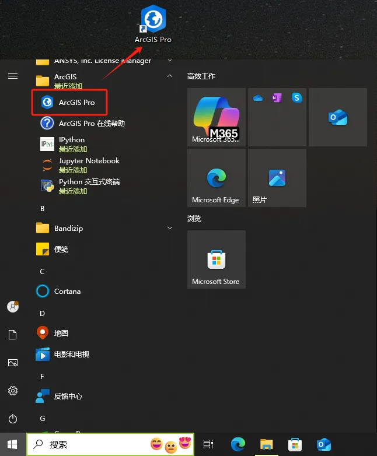Expand the Bandizip folder chevron

click(x=170, y=228)
